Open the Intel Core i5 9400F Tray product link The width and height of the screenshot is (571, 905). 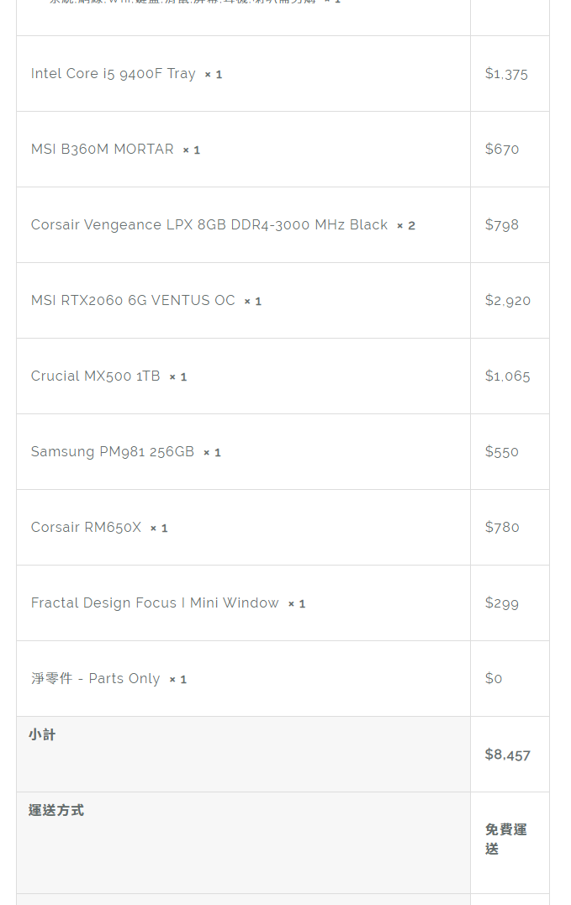[113, 74]
